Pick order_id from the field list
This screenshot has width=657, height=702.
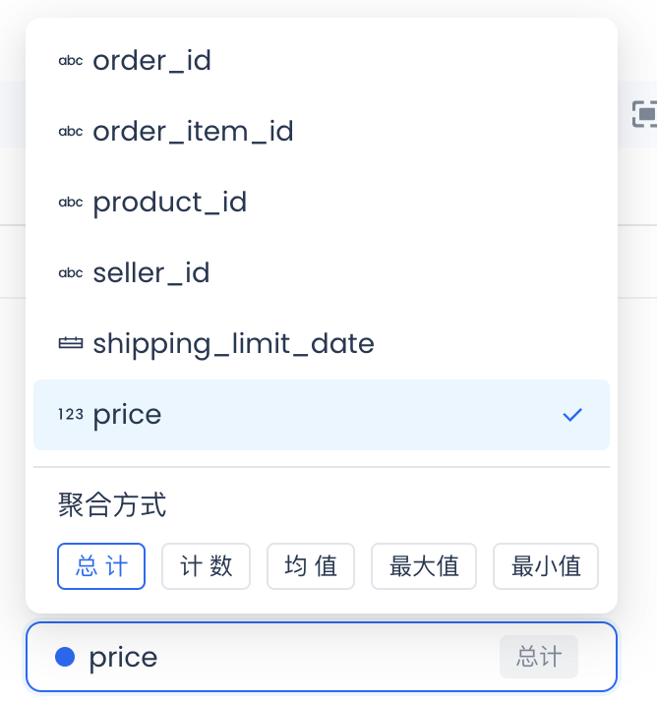(151, 61)
